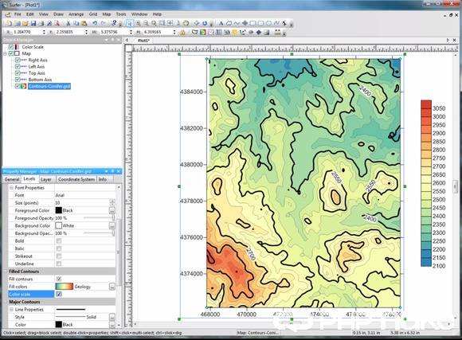462x340 pixels.
Task: Collapse the Map node in the tree
Action: 5,53
